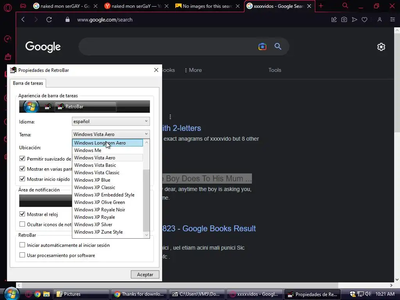
Task: Open the 2-letters search result link
Action: (x=182, y=128)
